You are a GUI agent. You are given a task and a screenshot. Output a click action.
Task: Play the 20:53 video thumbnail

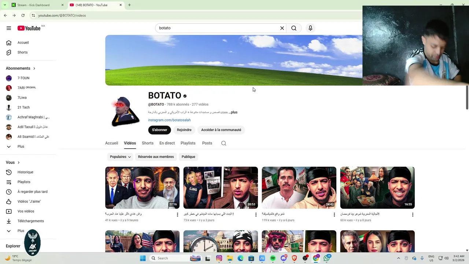click(221, 188)
